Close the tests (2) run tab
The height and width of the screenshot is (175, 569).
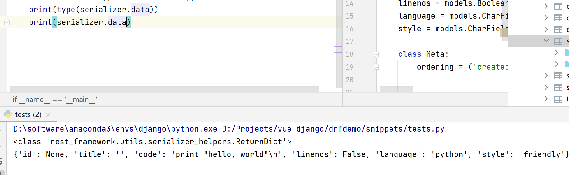48,115
